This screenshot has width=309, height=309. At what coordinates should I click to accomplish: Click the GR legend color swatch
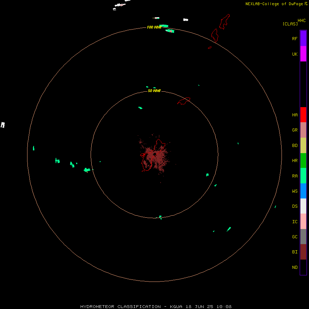coord(303,130)
